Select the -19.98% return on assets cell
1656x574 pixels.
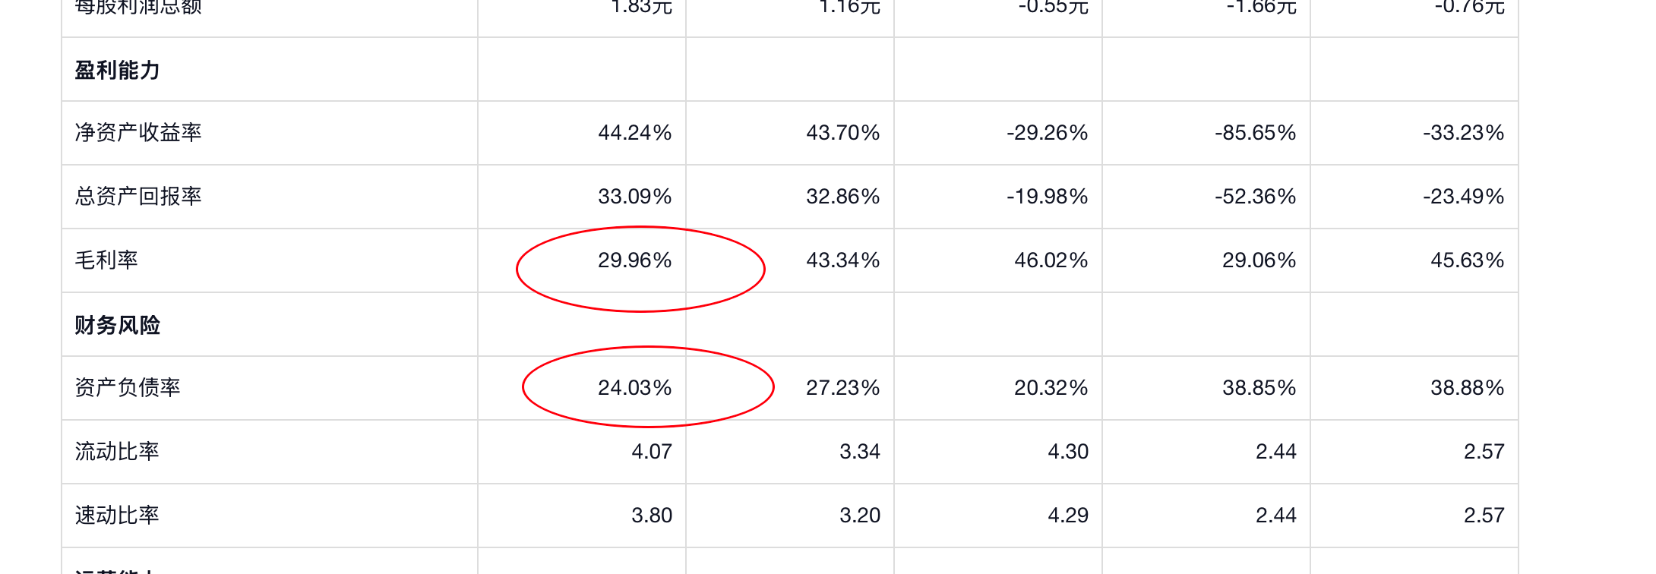(x=1047, y=197)
